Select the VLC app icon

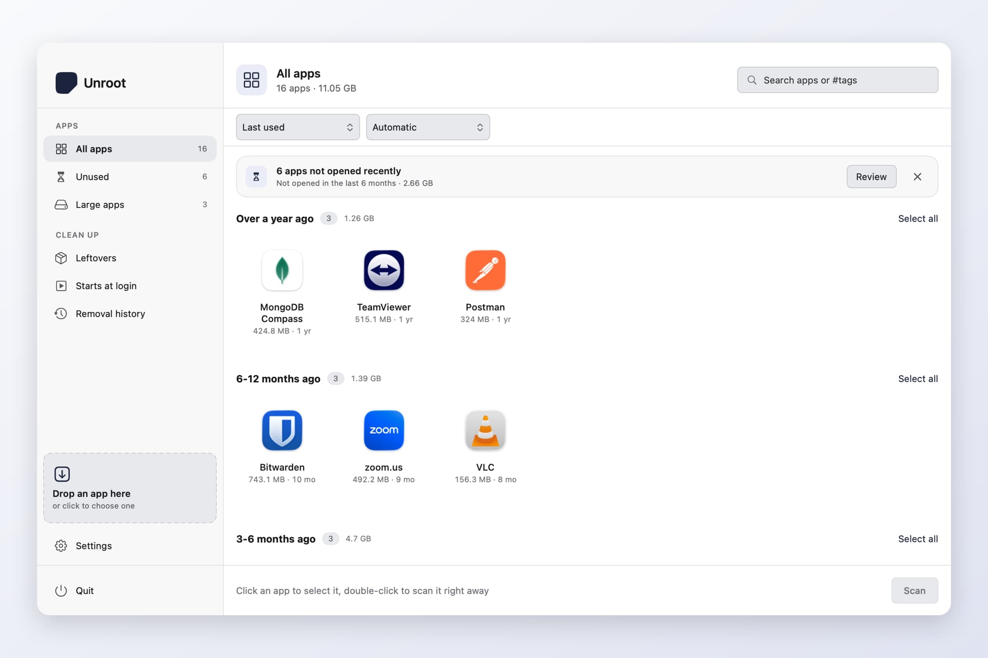(485, 430)
